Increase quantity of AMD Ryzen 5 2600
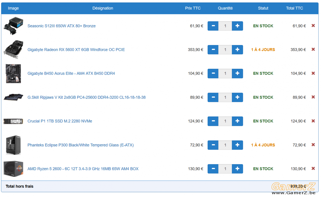 (237, 169)
